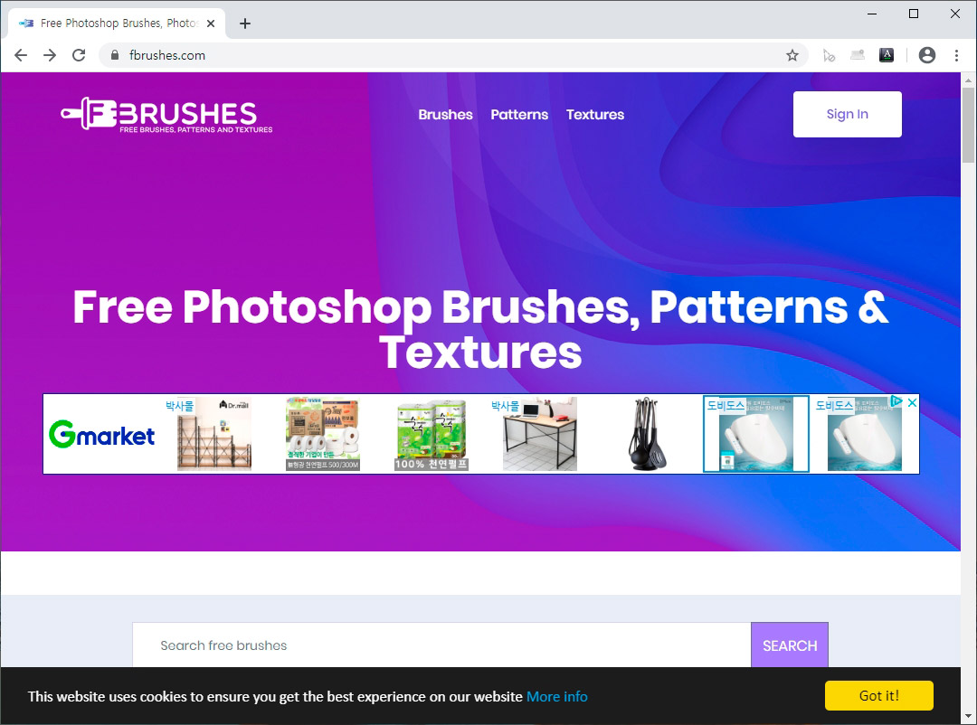Open the desk ad thumbnail
Image resolution: width=977 pixels, height=725 pixels.
click(539, 434)
